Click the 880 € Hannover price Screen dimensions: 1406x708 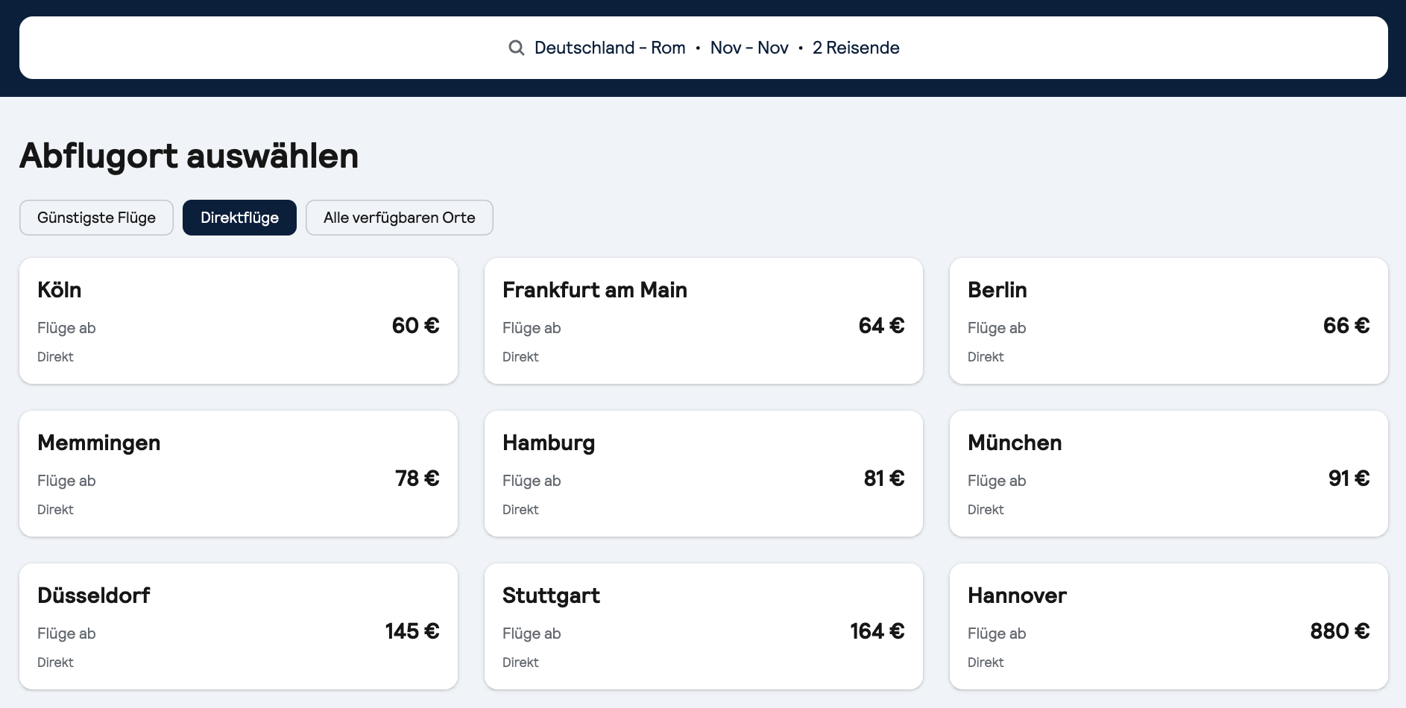(1340, 631)
